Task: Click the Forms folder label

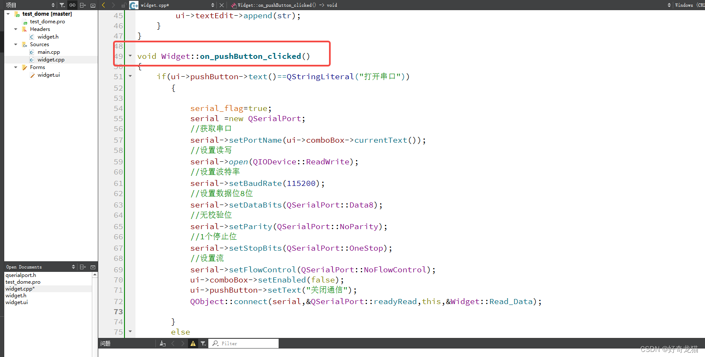Action: pos(37,67)
